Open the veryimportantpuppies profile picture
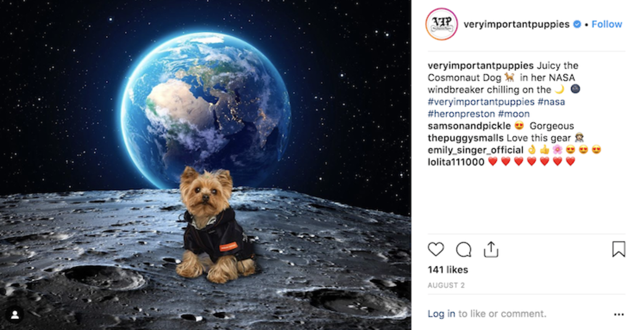The width and height of the screenshot is (641, 330). 441,24
